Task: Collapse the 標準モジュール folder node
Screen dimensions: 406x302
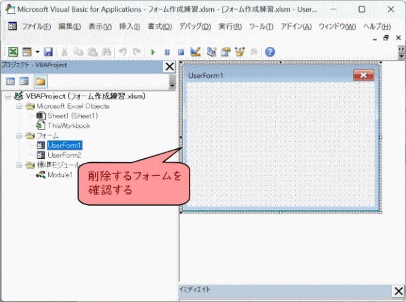Action: click(19, 165)
